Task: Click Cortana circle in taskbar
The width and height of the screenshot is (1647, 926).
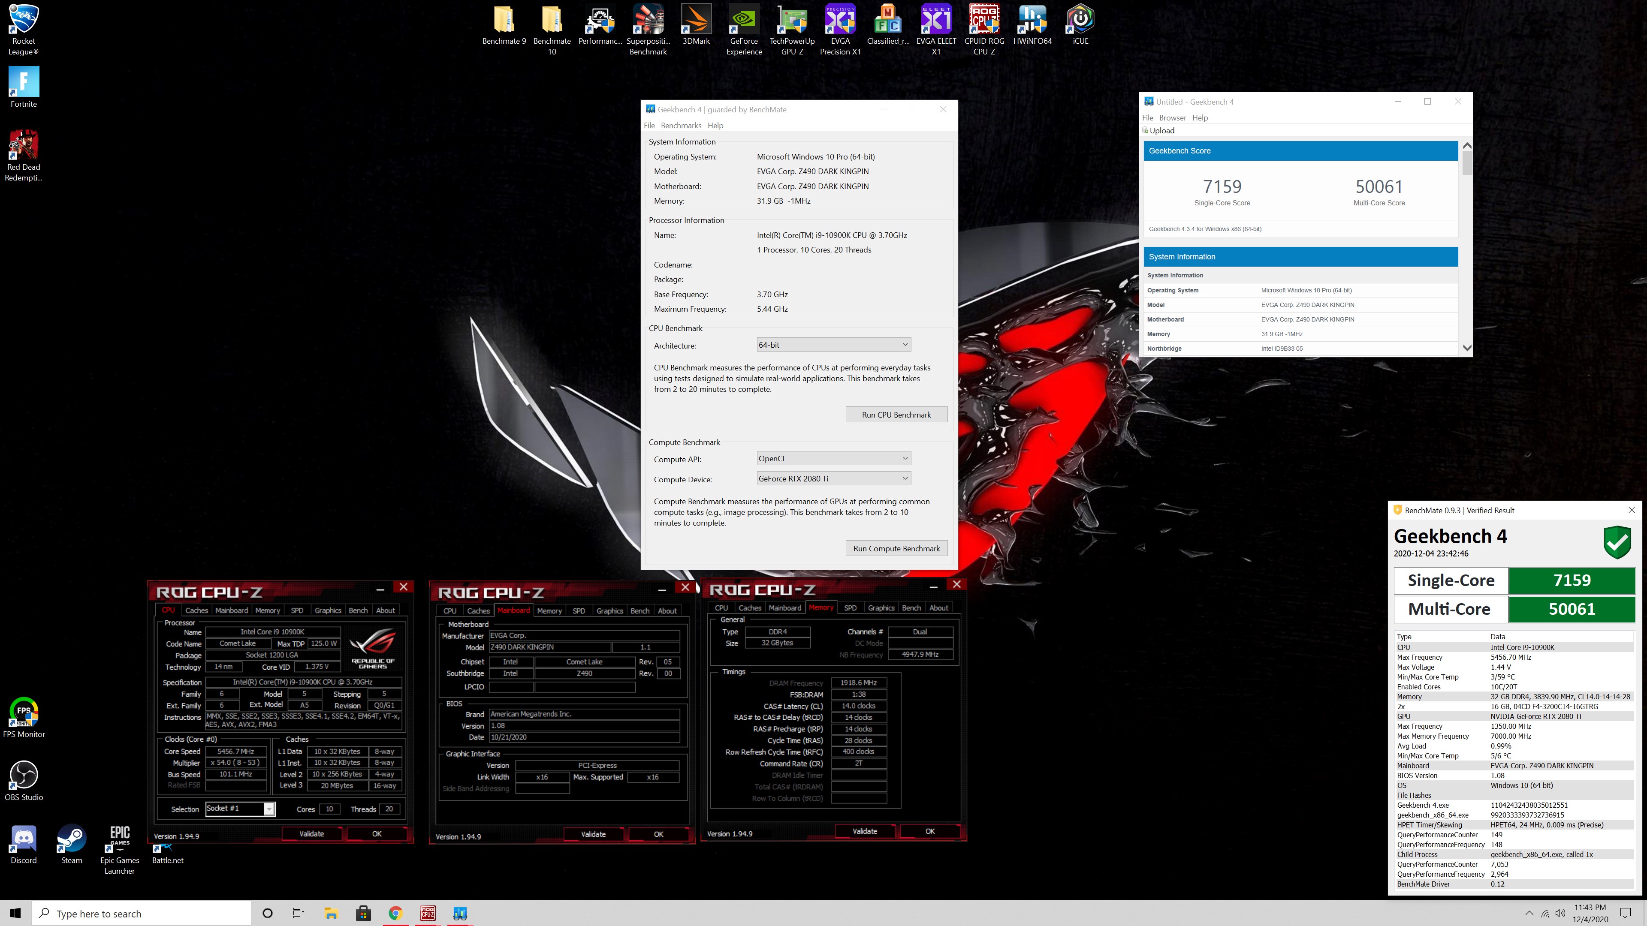Action: [267, 913]
